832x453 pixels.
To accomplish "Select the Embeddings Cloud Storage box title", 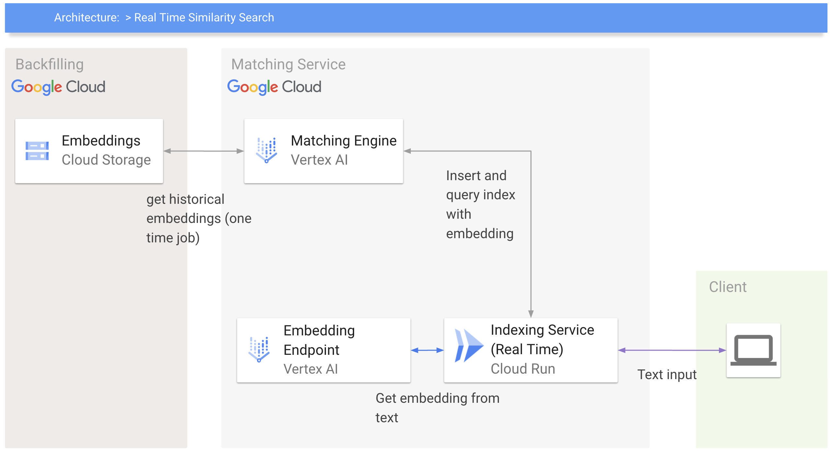I will click(101, 141).
